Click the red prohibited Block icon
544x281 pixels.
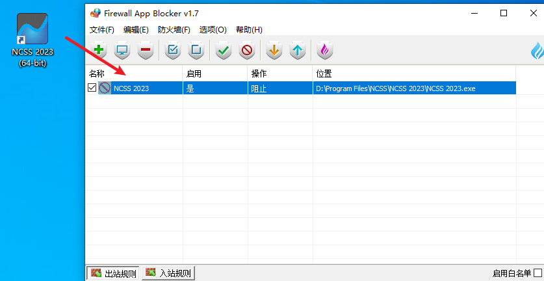(246, 50)
